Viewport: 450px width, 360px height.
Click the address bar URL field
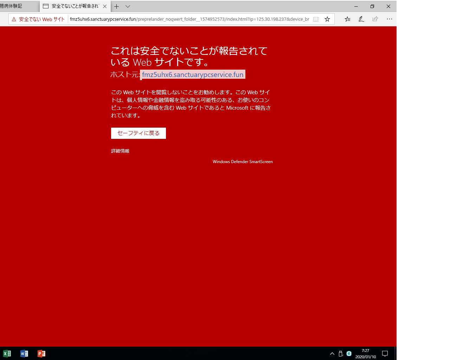[x=189, y=19]
